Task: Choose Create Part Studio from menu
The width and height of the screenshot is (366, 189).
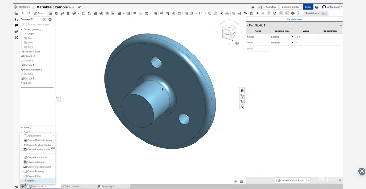Action: [38, 157]
